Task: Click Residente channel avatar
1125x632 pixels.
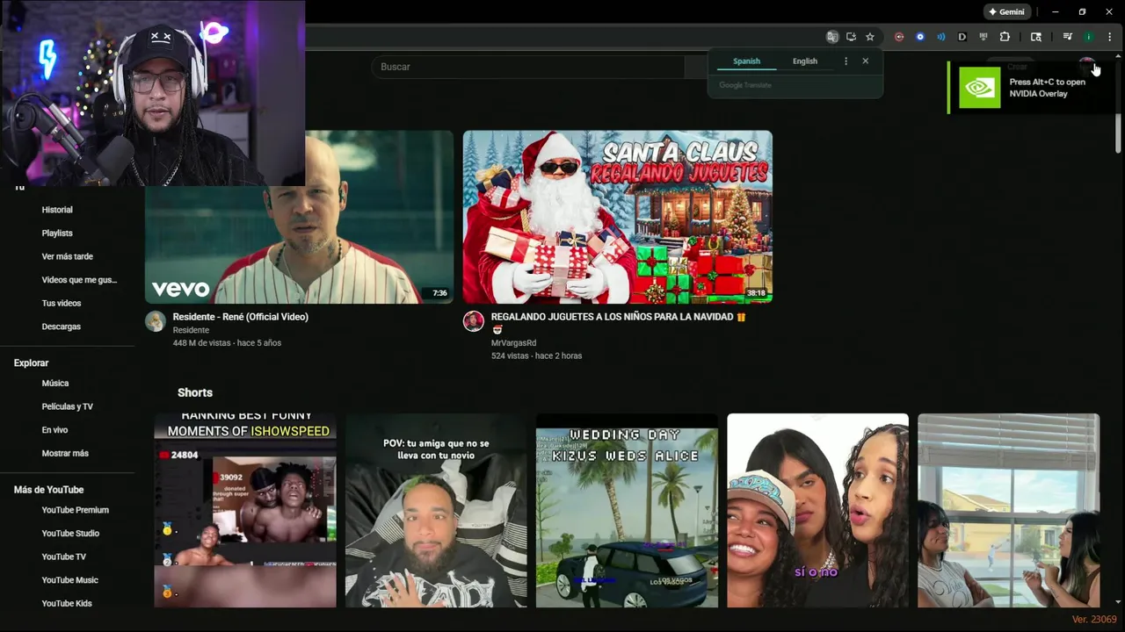Action: coord(155,320)
